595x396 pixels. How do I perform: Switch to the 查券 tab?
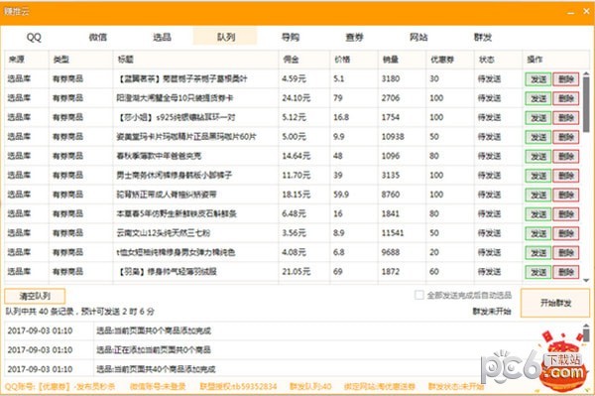(x=354, y=37)
